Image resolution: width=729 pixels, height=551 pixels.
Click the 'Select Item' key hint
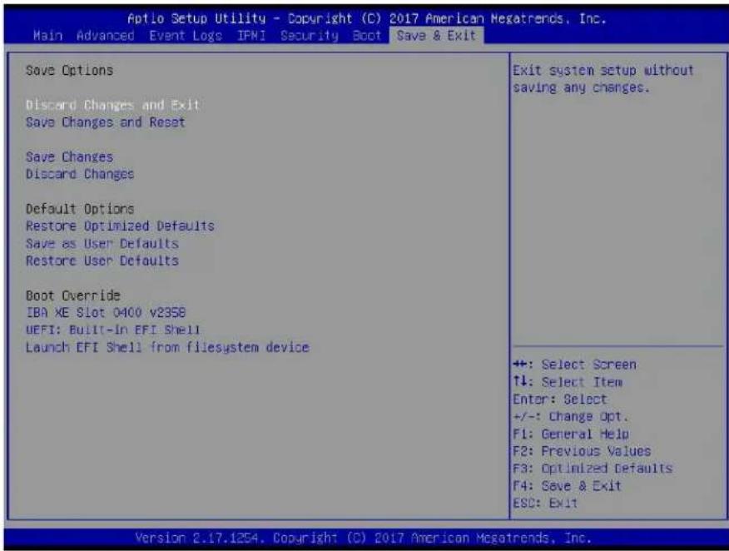(x=568, y=382)
